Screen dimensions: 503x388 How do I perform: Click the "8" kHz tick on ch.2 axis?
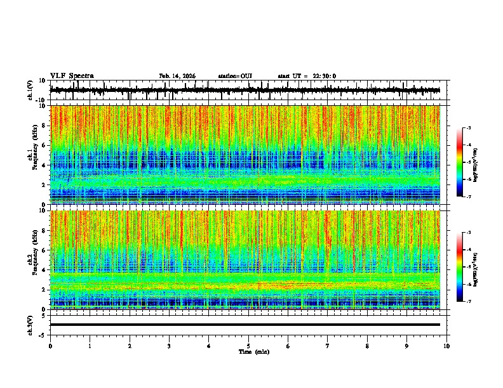(x=44, y=231)
